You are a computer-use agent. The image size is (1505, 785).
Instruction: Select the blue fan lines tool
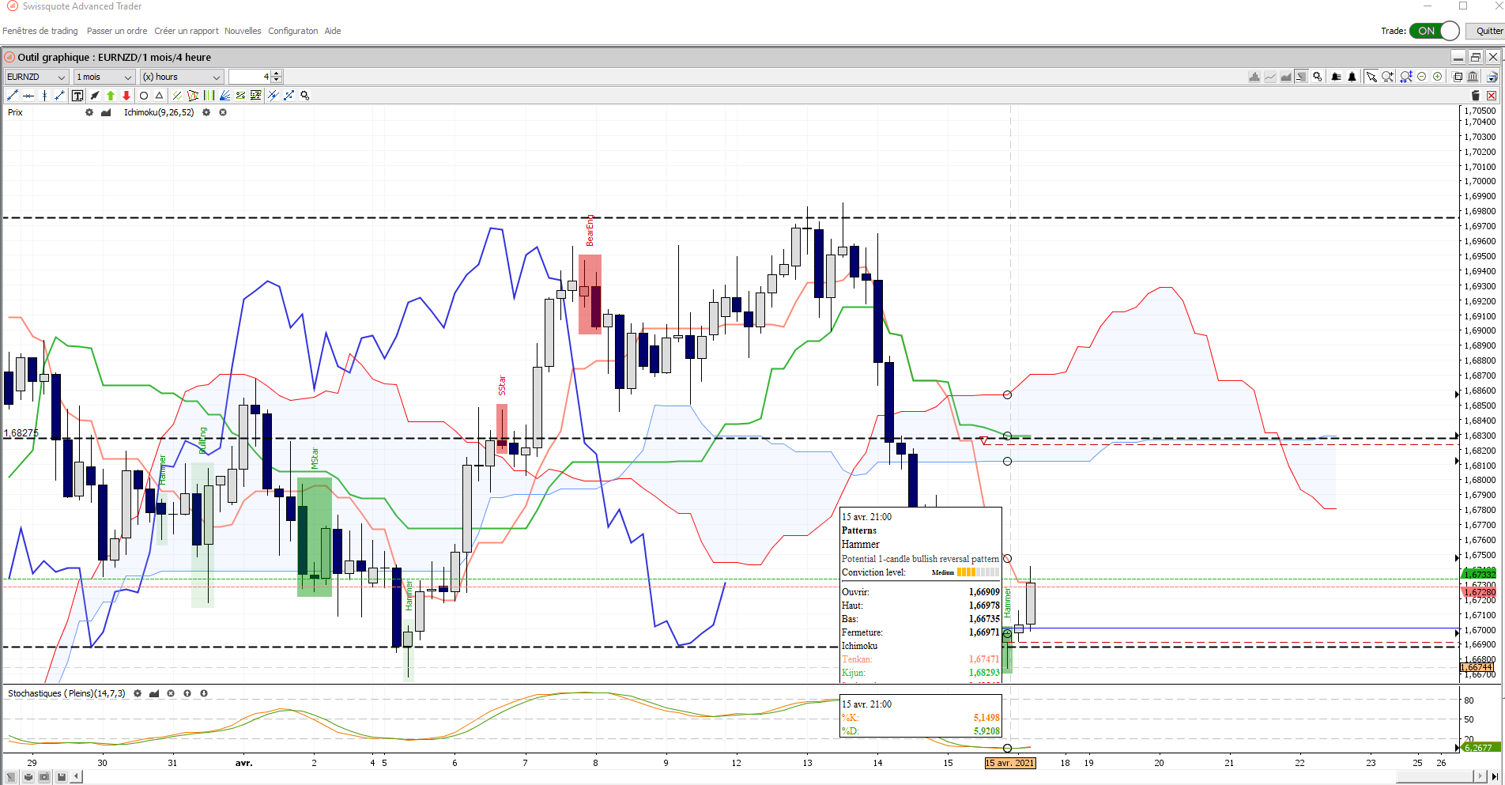tap(225, 96)
